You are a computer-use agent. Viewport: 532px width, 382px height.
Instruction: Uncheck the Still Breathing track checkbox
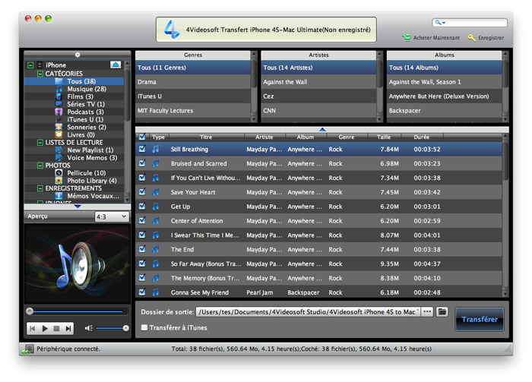pyautogui.click(x=142, y=150)
